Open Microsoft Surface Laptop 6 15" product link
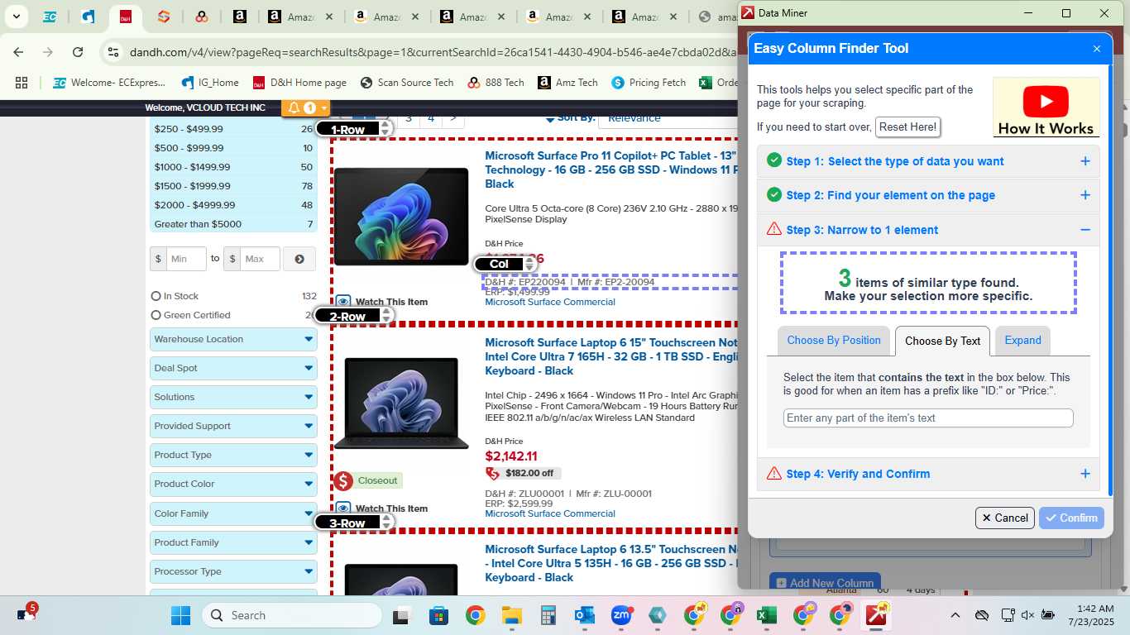 pyautogui.click(x=610, y=356)
